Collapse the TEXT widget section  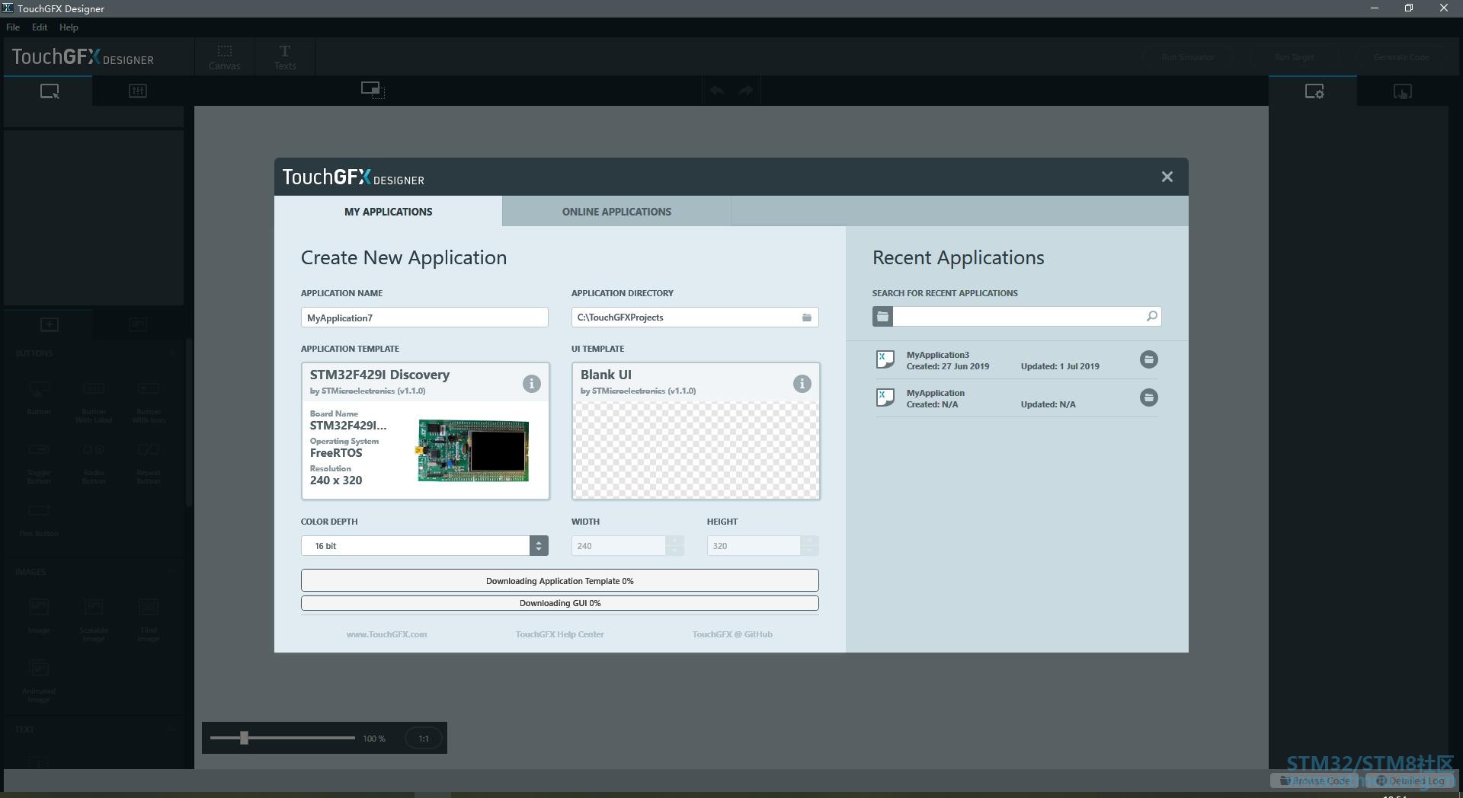pos(172,729)
